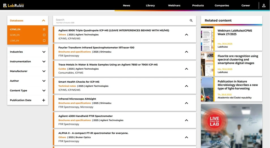Click the LabRulez logo
Image resolution: width=270 pixels, height=148 pixels.
14,5
